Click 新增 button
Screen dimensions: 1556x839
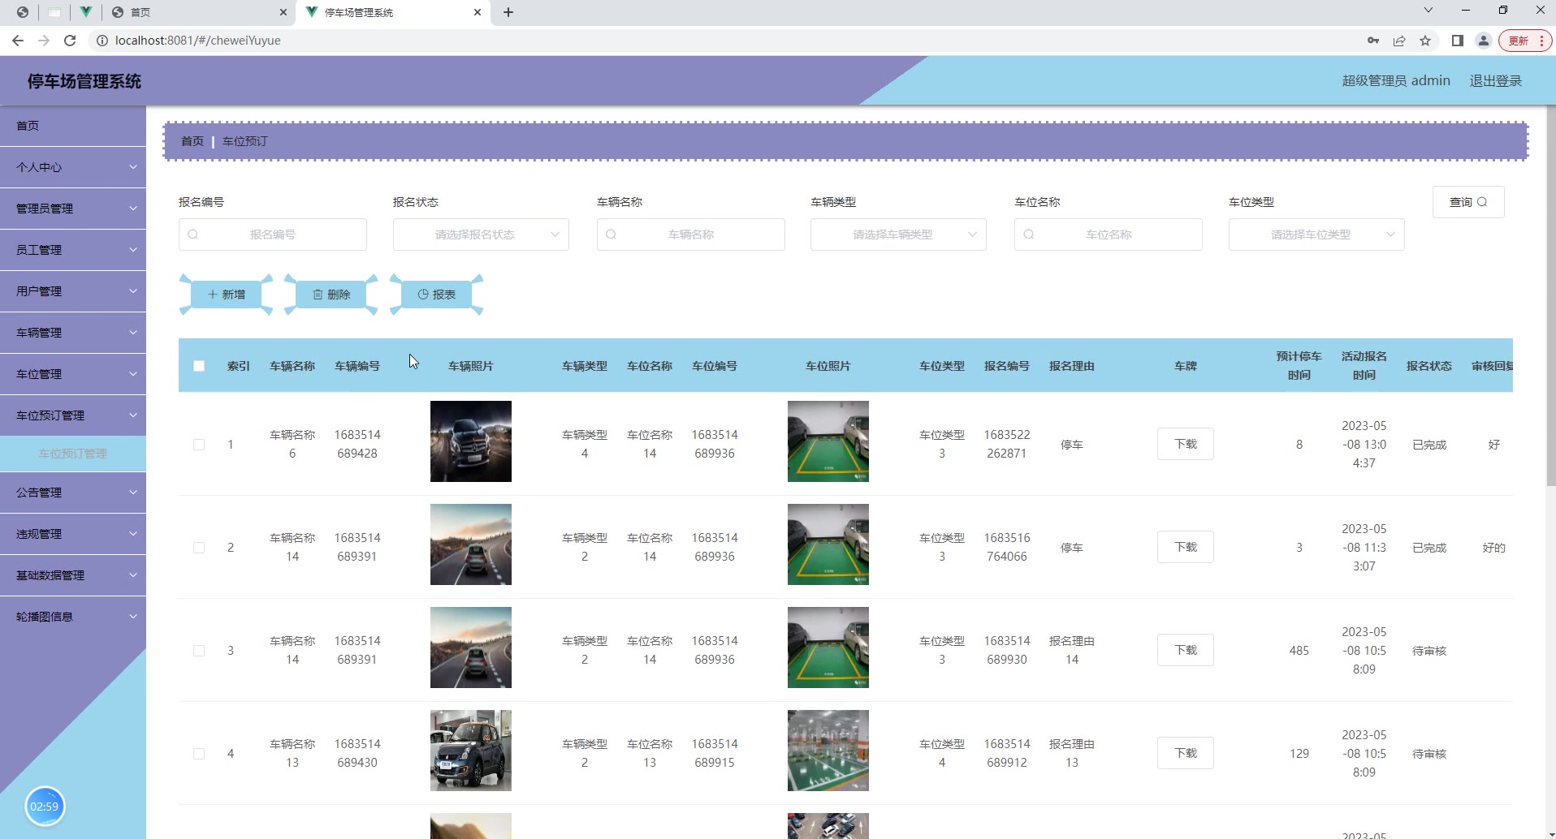(x=226, y=295)
